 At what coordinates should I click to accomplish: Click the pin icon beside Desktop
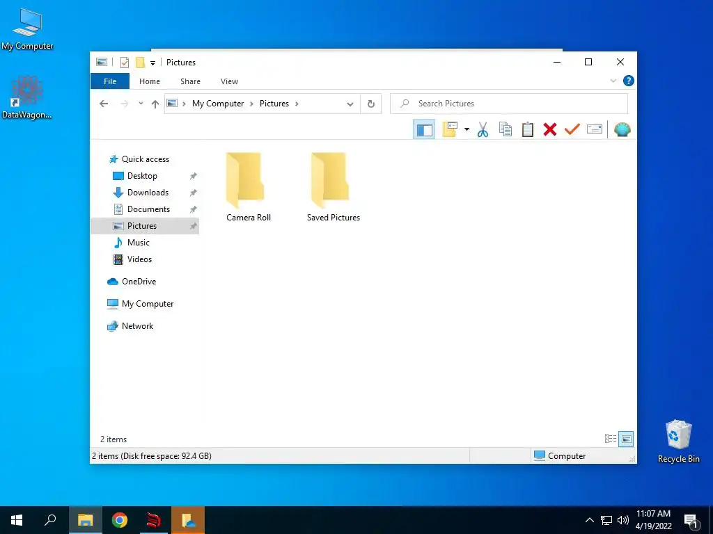(x=193, y=176)
